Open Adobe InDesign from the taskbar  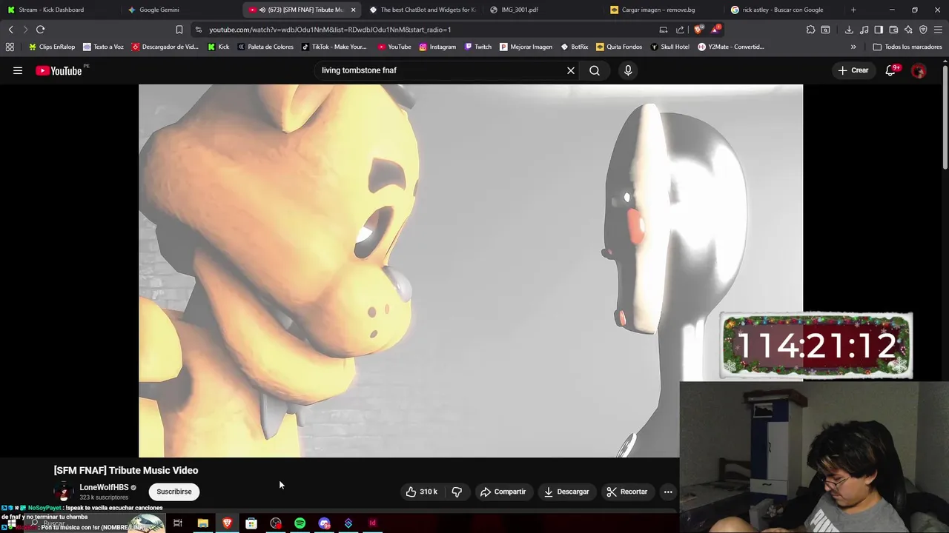coord(373,523)
